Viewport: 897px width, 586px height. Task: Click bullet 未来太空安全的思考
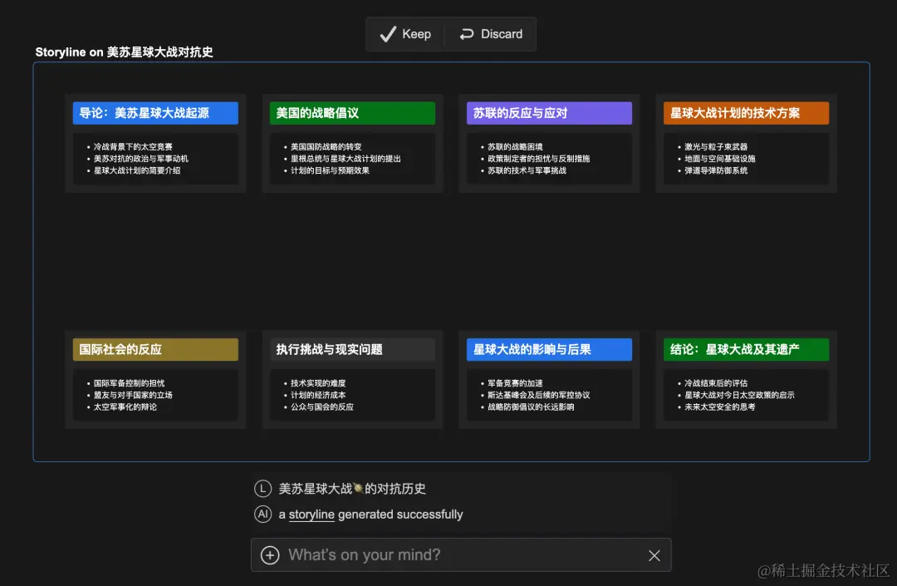pos(719,407)
